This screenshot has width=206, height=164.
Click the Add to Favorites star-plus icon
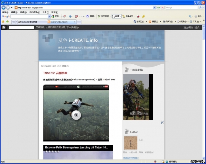(7, 22)
